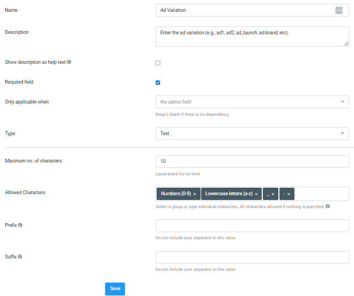
Task: Enable Show description as help text checkbox
Action: coord(158,63)
